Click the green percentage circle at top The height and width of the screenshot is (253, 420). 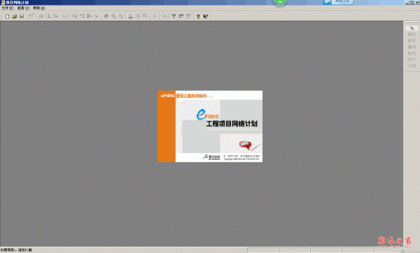pyautogui.click(x=280, y=2)
